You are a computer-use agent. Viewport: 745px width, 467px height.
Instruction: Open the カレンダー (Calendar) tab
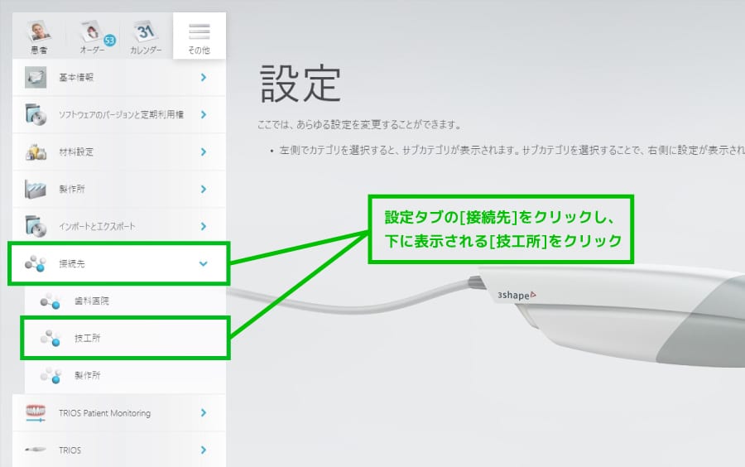[x=146, y=36]
